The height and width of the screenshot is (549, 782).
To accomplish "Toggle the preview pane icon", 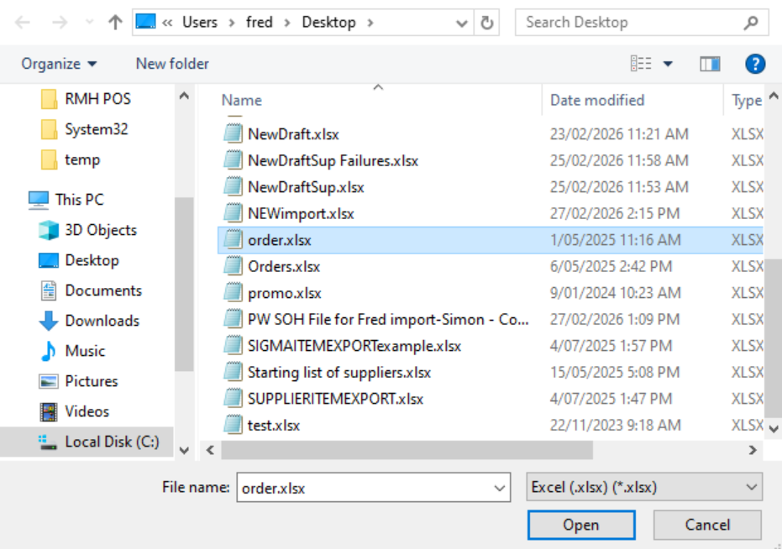I will tap(710, 64).
